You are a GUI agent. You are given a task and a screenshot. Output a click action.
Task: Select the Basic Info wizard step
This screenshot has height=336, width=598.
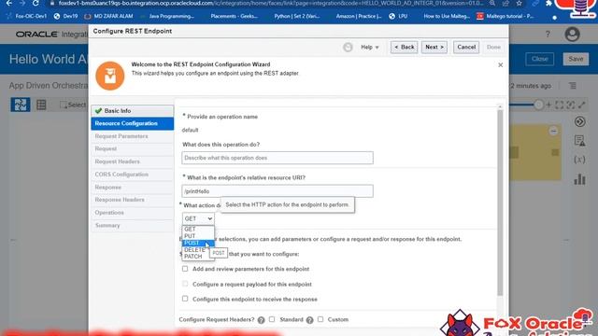click(133, 111)
